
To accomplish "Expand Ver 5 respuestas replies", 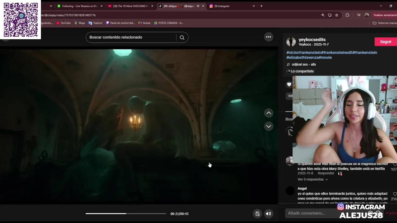I will point(313,179).
